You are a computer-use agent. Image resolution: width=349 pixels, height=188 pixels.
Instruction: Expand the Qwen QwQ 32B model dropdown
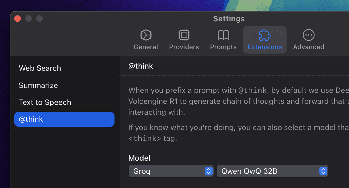click(x=268, y=171)
